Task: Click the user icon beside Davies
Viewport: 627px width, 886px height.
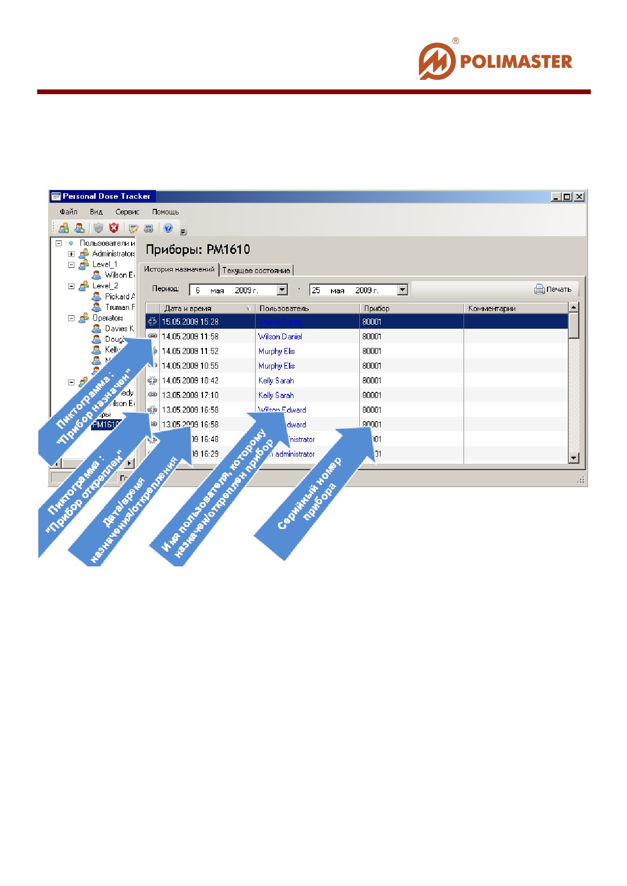Action: 96,328
